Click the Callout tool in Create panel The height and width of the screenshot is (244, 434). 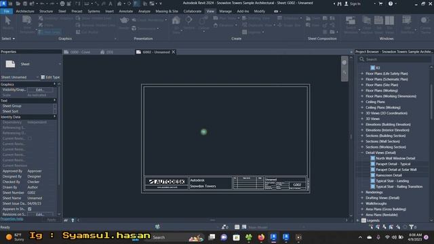[203, 21]
